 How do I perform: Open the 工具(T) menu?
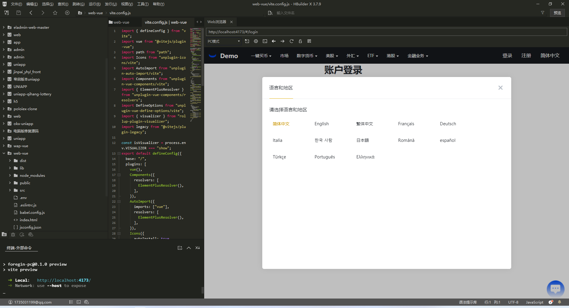(143, 4)
